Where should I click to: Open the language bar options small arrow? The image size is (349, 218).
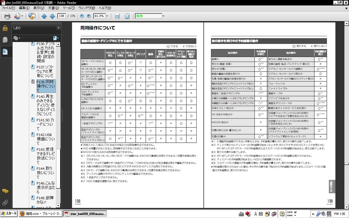pyautogui.click(x=295, y=215)
